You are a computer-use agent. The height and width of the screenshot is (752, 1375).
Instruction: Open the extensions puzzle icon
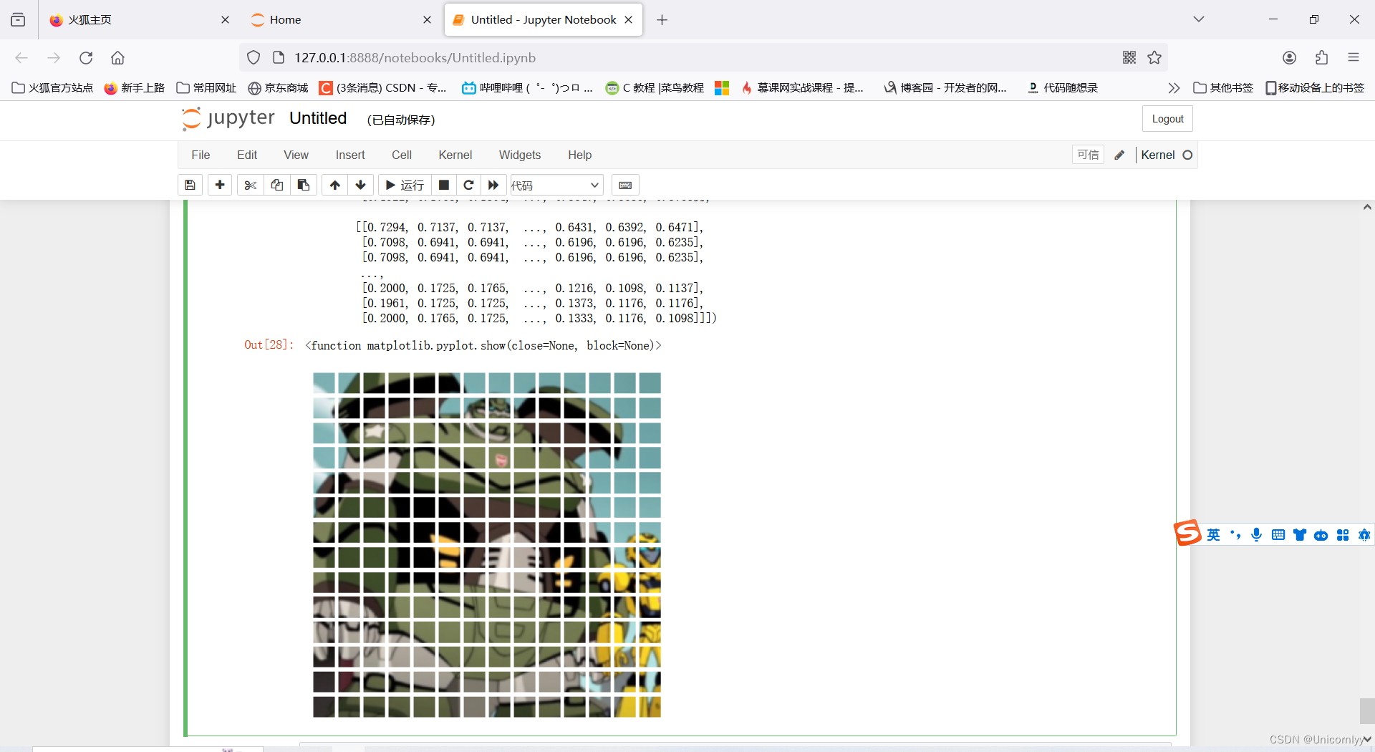click(1321, 57)
